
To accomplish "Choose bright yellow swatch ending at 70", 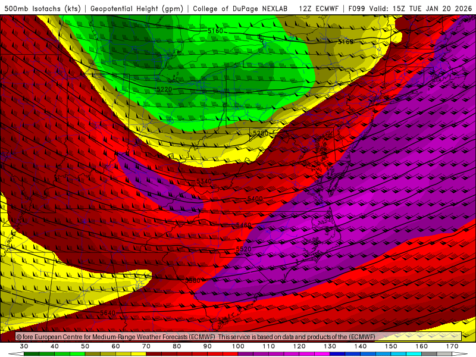I will pyautogui.click(x=139, y=353).
